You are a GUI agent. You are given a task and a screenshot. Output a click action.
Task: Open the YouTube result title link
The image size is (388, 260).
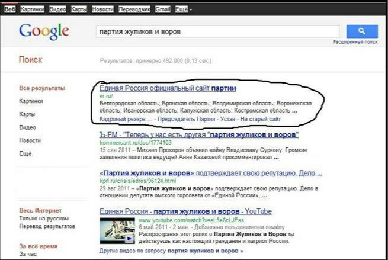click(185, 211)
